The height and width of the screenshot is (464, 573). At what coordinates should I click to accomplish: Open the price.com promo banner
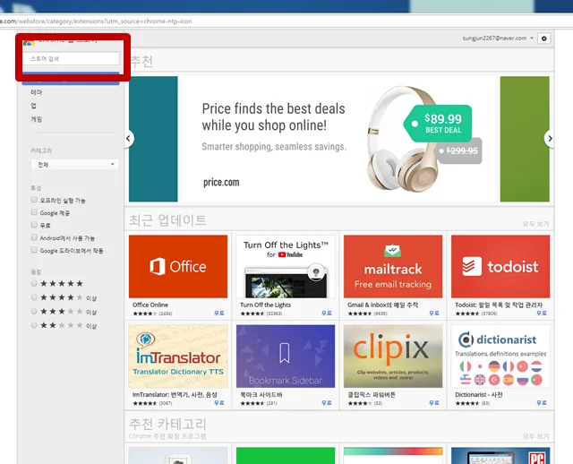point(338,139)
